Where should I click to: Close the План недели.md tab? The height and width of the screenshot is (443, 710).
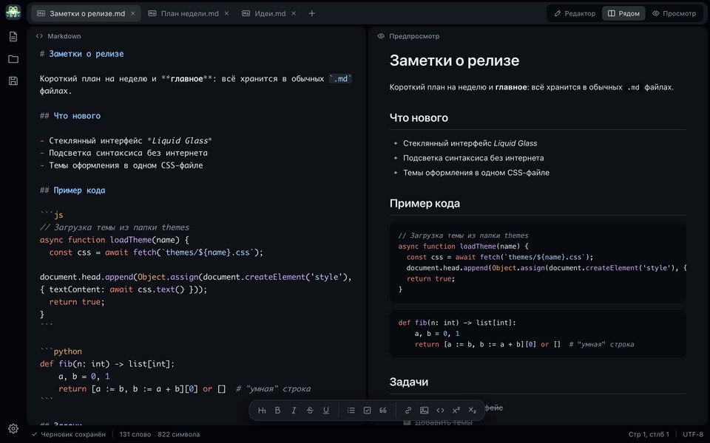click(x=226, y=13)
